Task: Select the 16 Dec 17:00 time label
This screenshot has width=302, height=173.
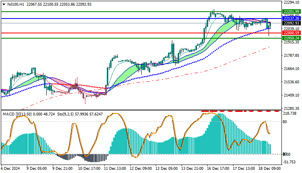Action: [x=218, y=169]
